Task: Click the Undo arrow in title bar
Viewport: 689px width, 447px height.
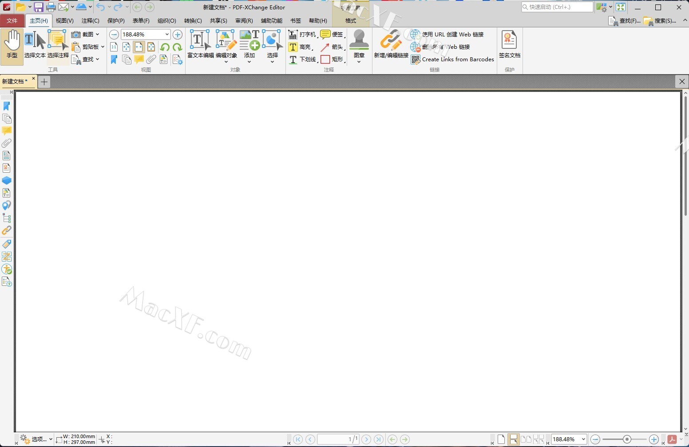Action: 100,7
